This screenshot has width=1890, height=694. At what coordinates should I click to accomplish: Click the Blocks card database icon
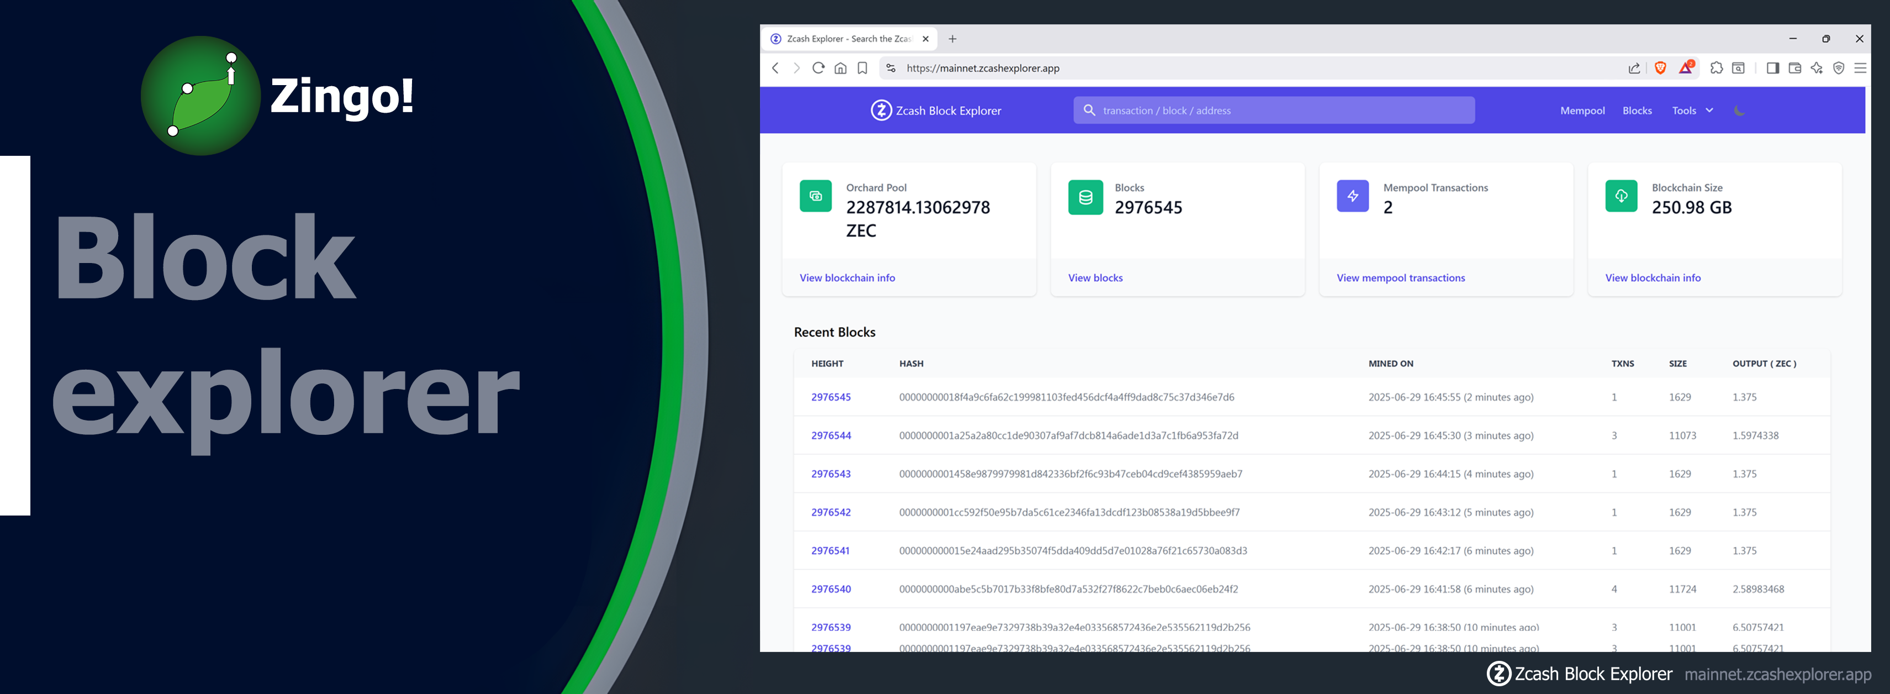1086,197
